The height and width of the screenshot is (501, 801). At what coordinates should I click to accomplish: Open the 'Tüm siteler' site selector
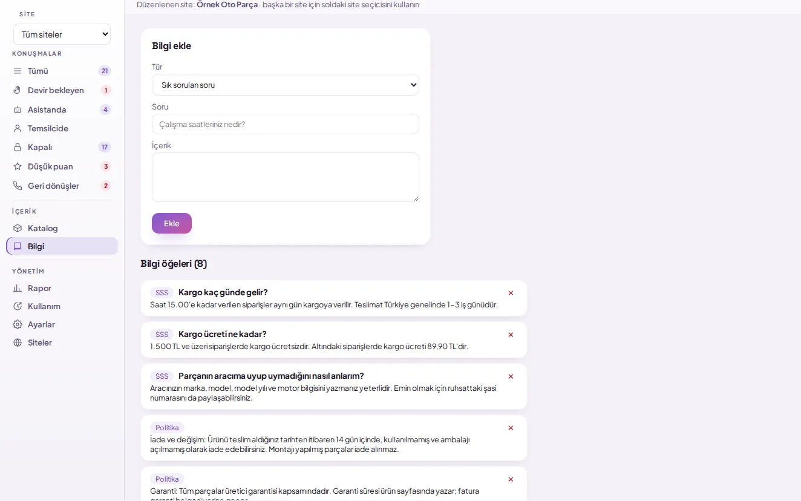pos(62,34)
